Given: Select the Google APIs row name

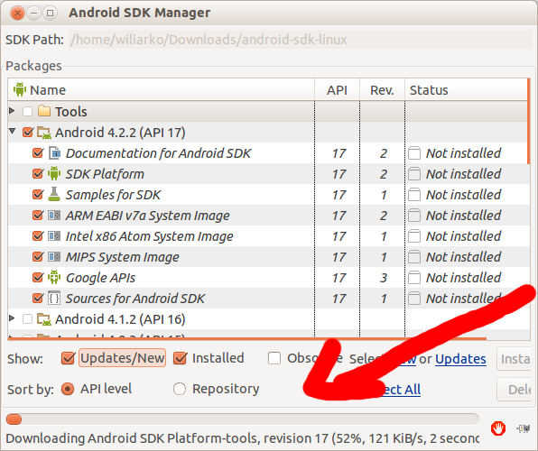Looking at the screenshot, I should point(100,278).
